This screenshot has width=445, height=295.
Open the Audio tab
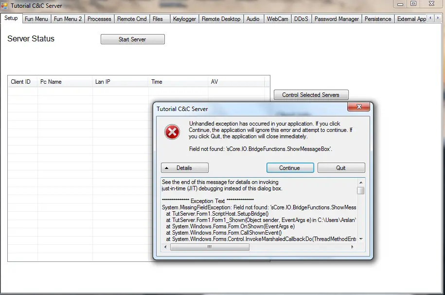pos(253,19)
